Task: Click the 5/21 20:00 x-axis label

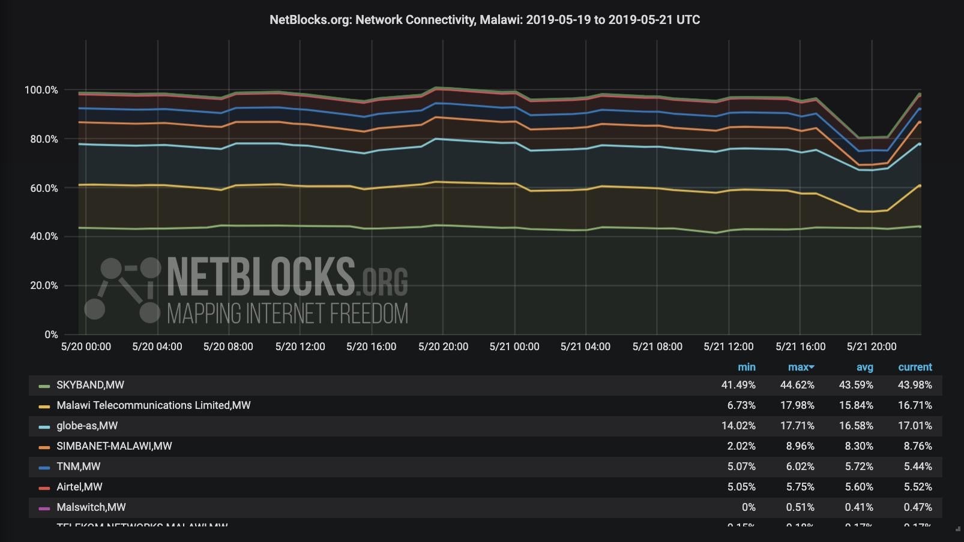Action: [x=872, y=347]
